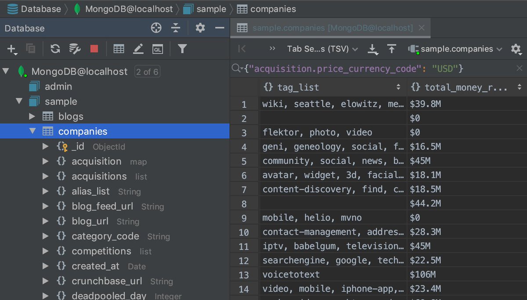Sort by the tag_list column header
The image size is (527, 300).
[333, 87]
